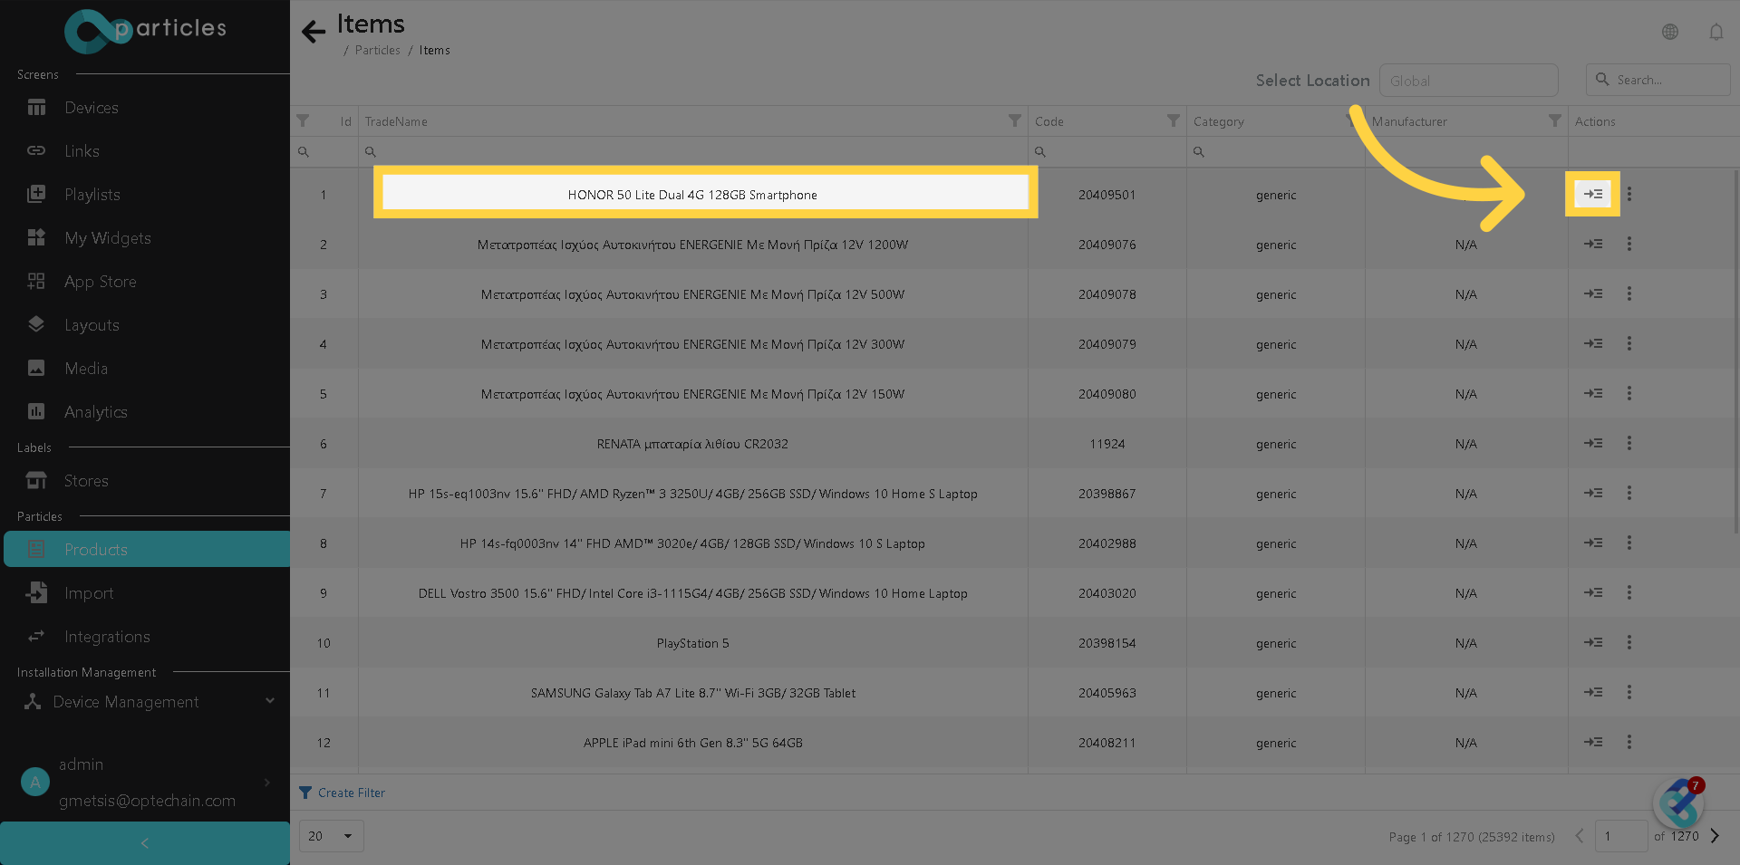Click the assign action for HP 15s-eq1003nv
This screenshot has height=865, width=1740.
(x=1593, y=493)
